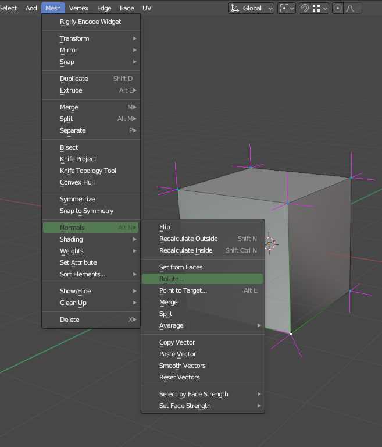Expand the Transform submenu
The width and height of the screenshot is (382, 447).
[91, 38]
